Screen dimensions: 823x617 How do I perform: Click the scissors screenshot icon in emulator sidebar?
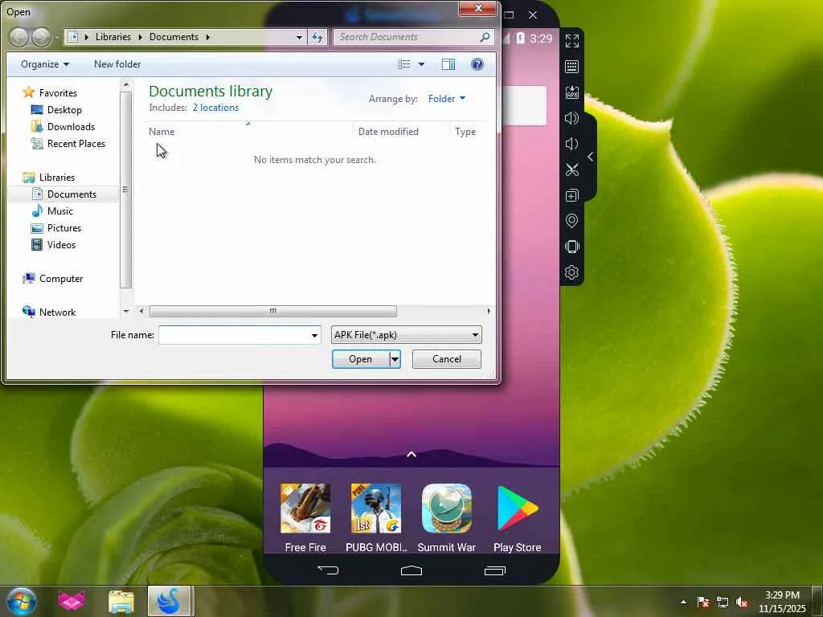point(571,170)
